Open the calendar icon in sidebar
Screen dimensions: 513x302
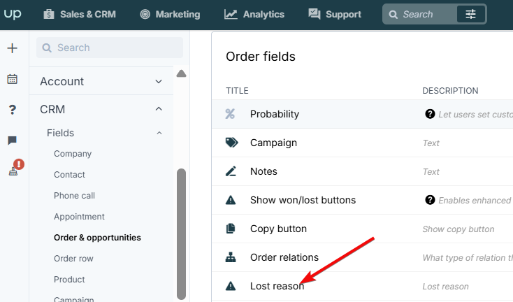coord(13,79)
